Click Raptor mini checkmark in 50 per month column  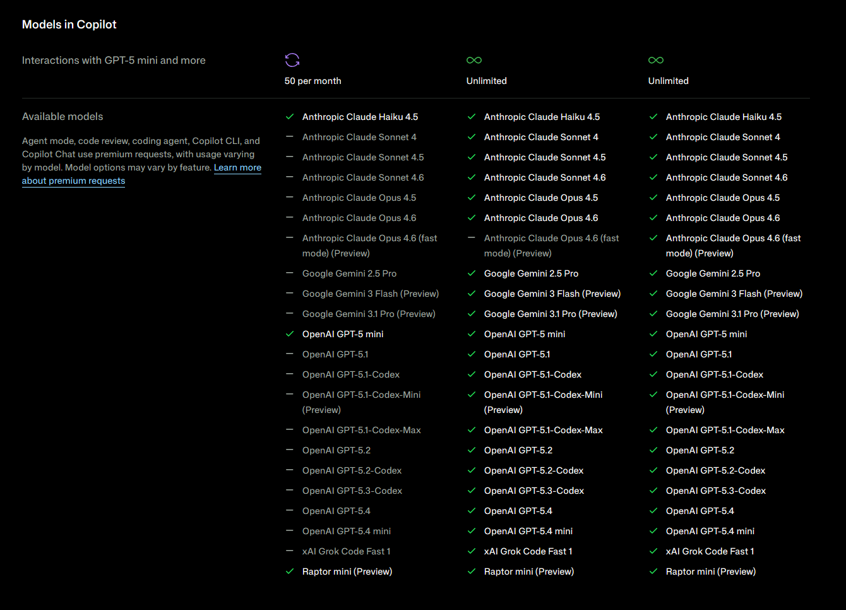tap(290, 571)
